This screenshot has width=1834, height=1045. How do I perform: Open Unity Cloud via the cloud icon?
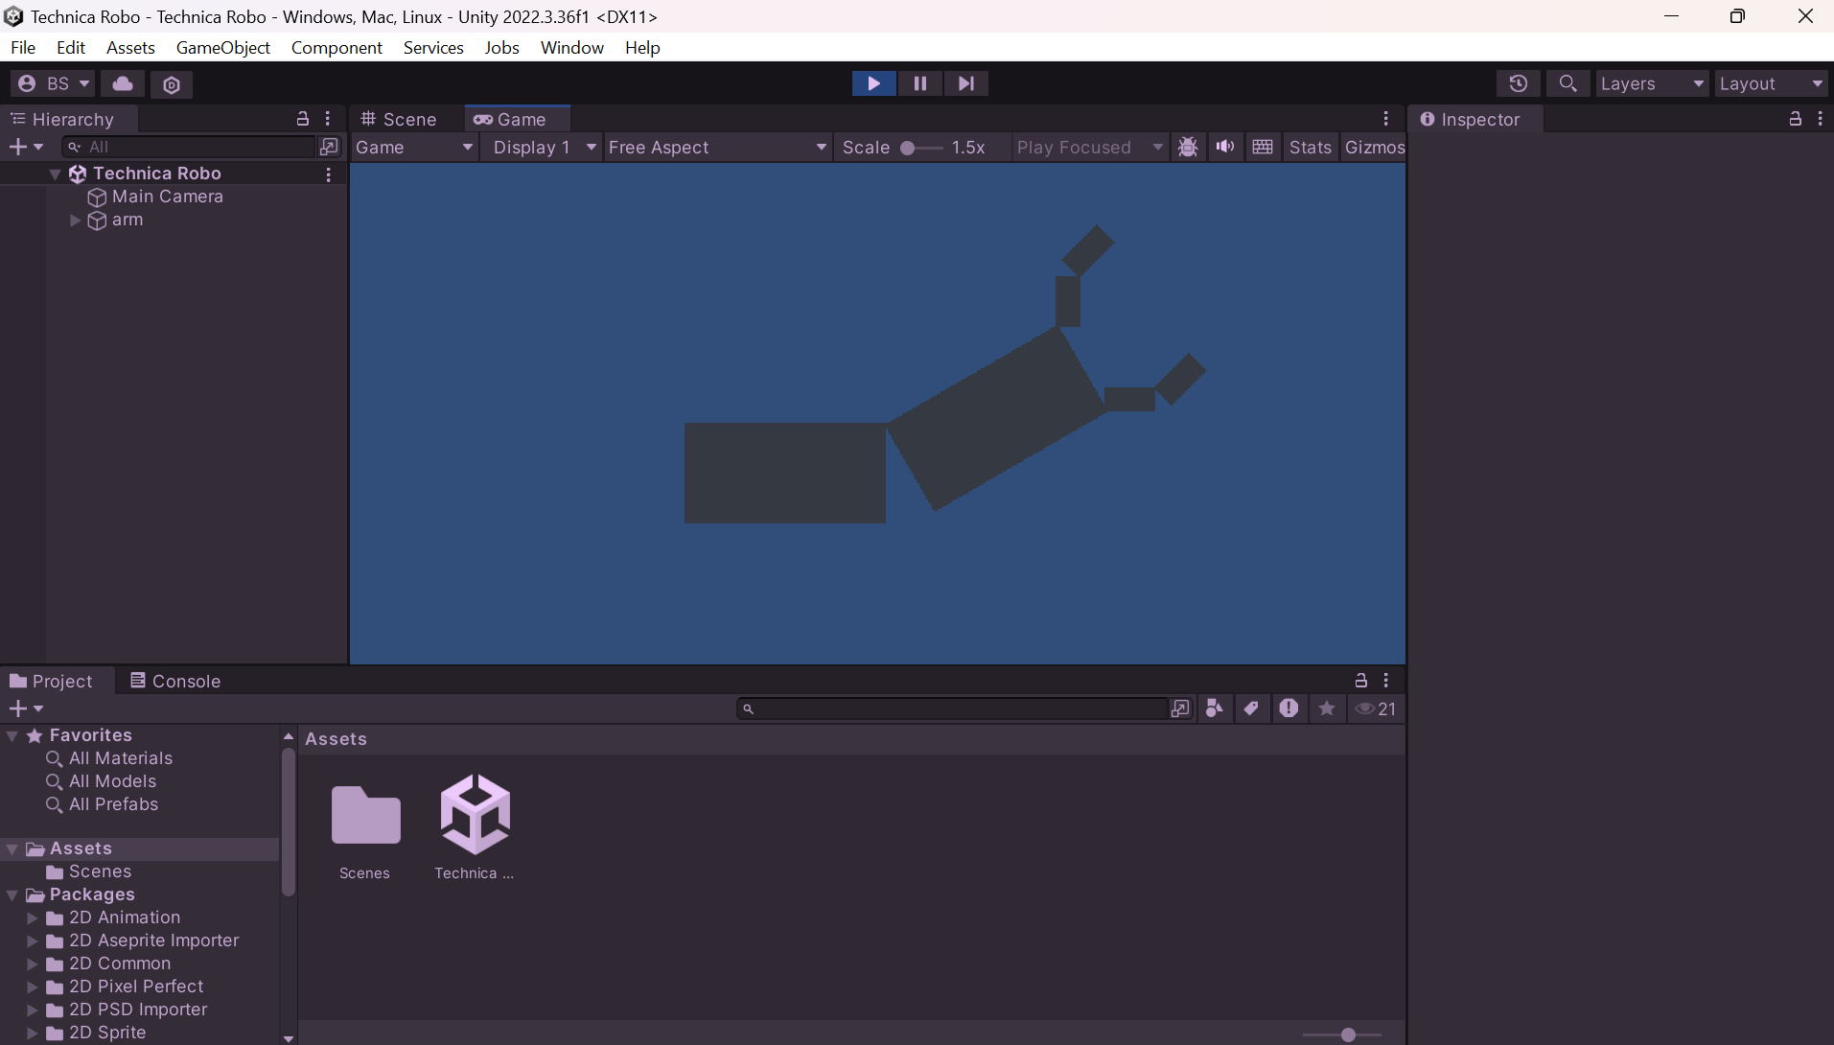point(123,83)
